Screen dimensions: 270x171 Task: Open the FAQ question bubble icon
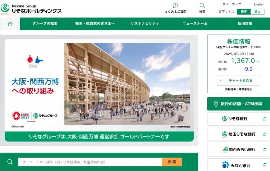(175, 6)
